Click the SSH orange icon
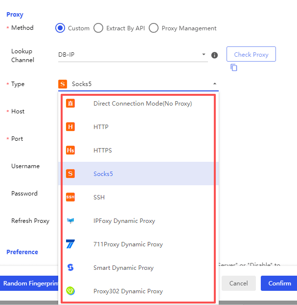This screenshot has width=297, height=305. 70,197
